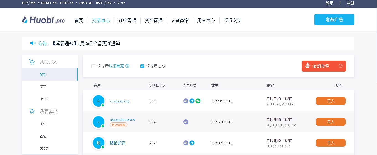Select ETH under the 我要买入 list
The width and height of the screenshot is (377, 155).
[43, 87]
